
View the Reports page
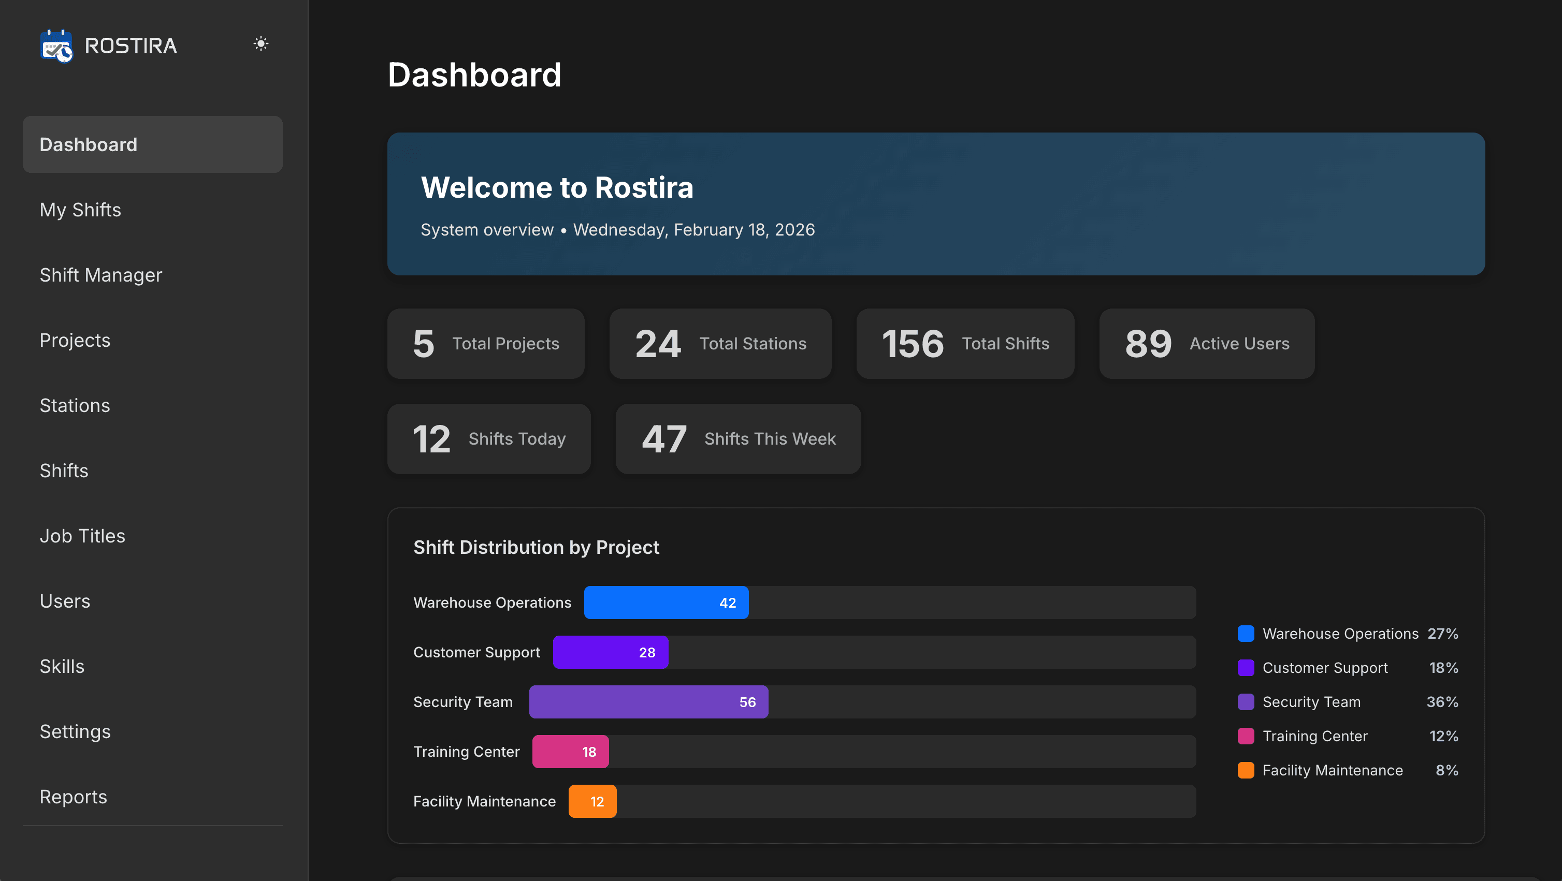coord(74,797)
